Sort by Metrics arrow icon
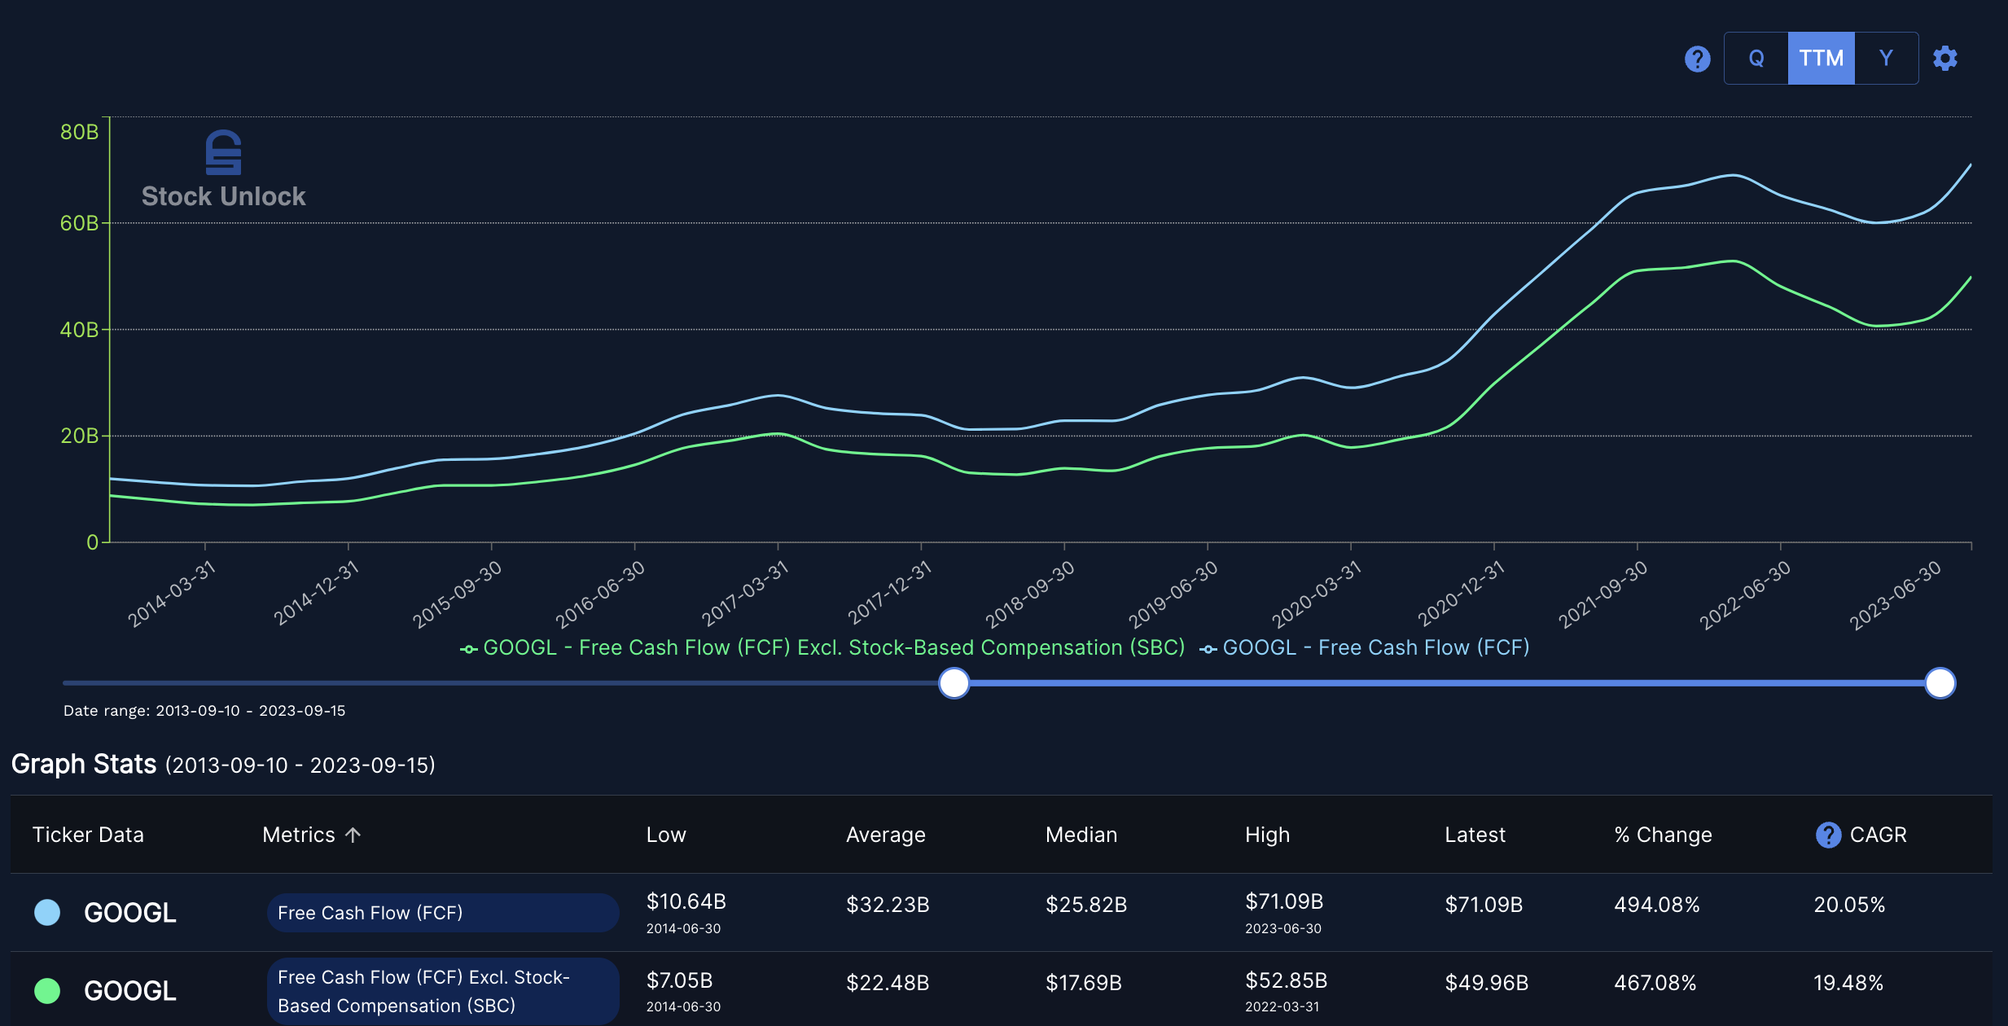2008x1026 pixels. coord(353,835)
